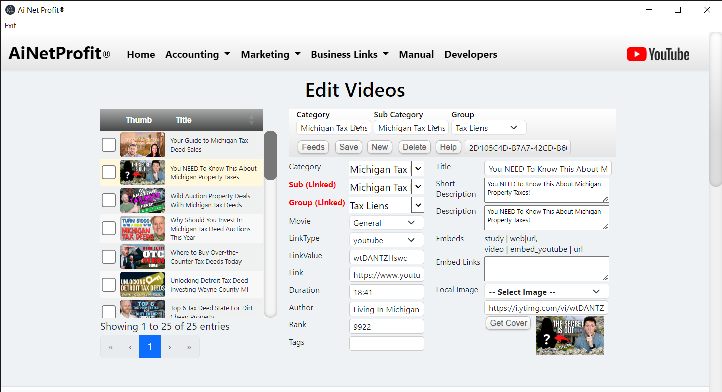
Task: Check the box for Your Guide to Michigan Tax Deed Sales
Action: [109, 145]
